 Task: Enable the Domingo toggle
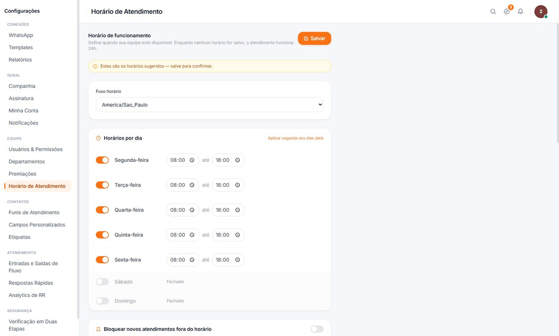(102, 301)
